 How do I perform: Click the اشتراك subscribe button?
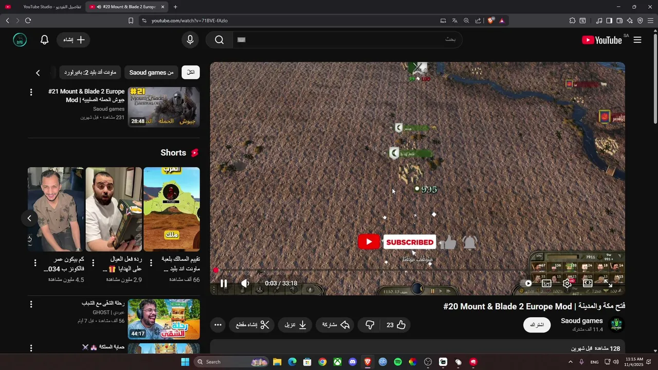pos(537,325)
